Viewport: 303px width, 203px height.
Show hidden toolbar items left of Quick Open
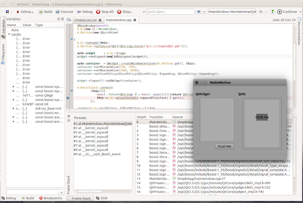(x=144, y=12)
